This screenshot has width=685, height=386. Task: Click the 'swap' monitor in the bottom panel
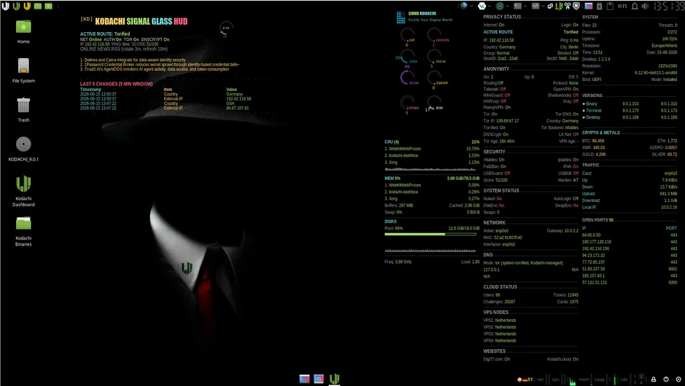[x=600, y=379]
